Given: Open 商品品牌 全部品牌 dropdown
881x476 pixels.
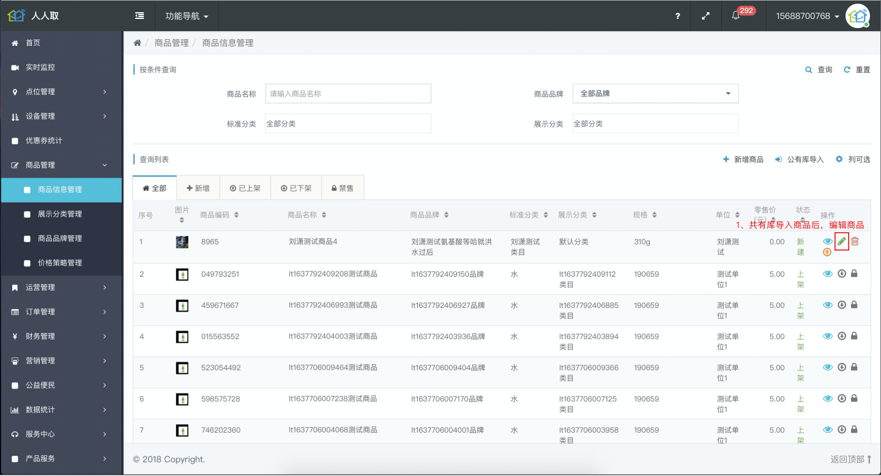Looking at the screenshot, I should click(655, 93).
